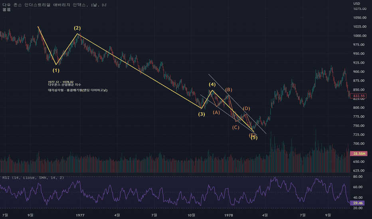Select wave label (3)
Image resolution: width=372 pixels, height=219 pixels.
(x=202, y=114)
